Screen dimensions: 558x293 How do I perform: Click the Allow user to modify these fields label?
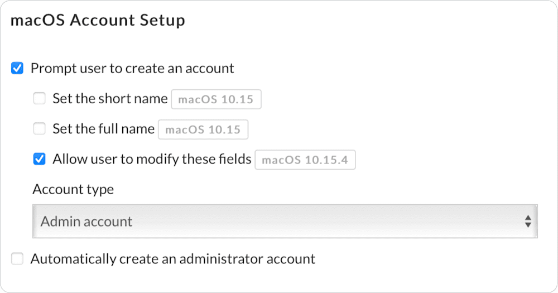coord(152,159)
